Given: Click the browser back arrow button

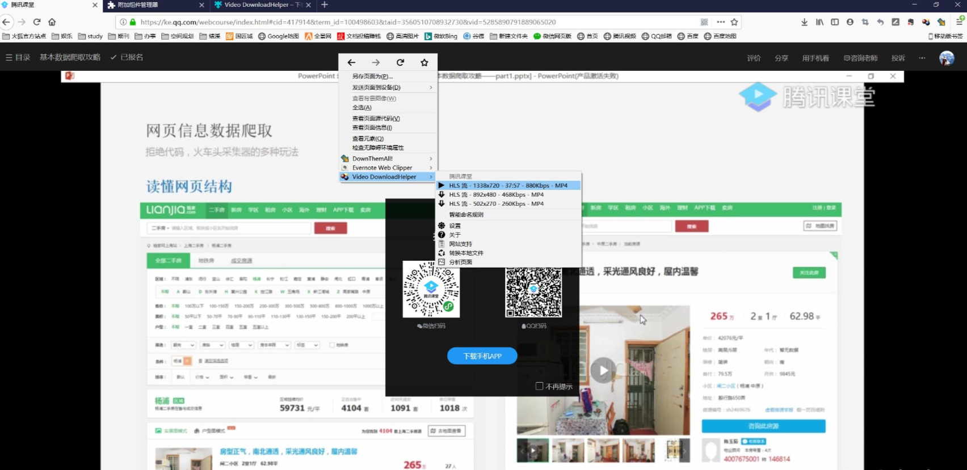Looking at the screenshot, I should click(x=6, y=22).
